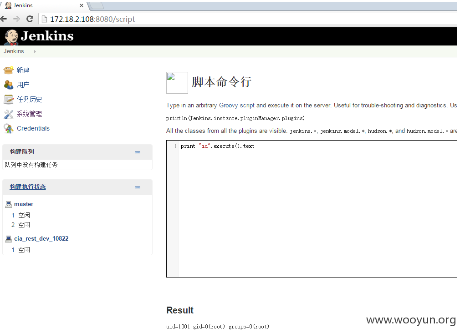
Task: Click the 脚本命令行 page heading
Action: [x=222, y=82]
